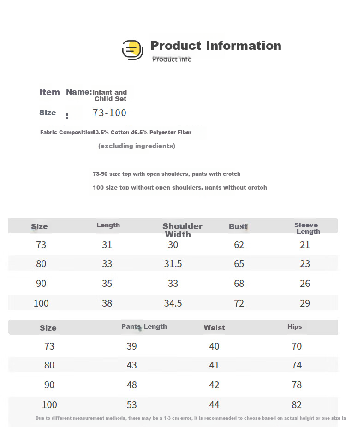Viewport: 346px width, 427px height.
Task: Click bust value 72 for size 100
Action: coord(239,303)
